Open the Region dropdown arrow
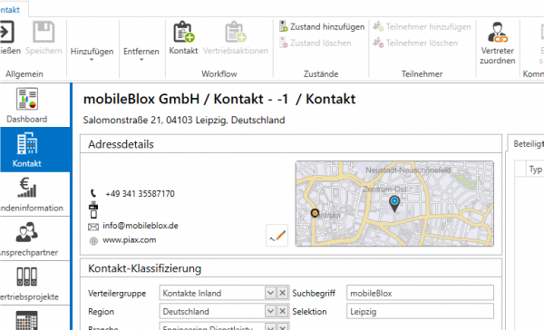The width and height of the screenshot is (544, 330). (270, 311)
